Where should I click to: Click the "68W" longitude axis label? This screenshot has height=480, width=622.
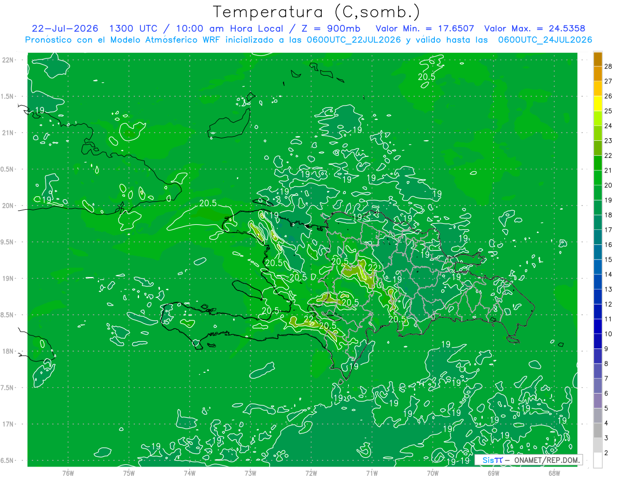point(554,473)
